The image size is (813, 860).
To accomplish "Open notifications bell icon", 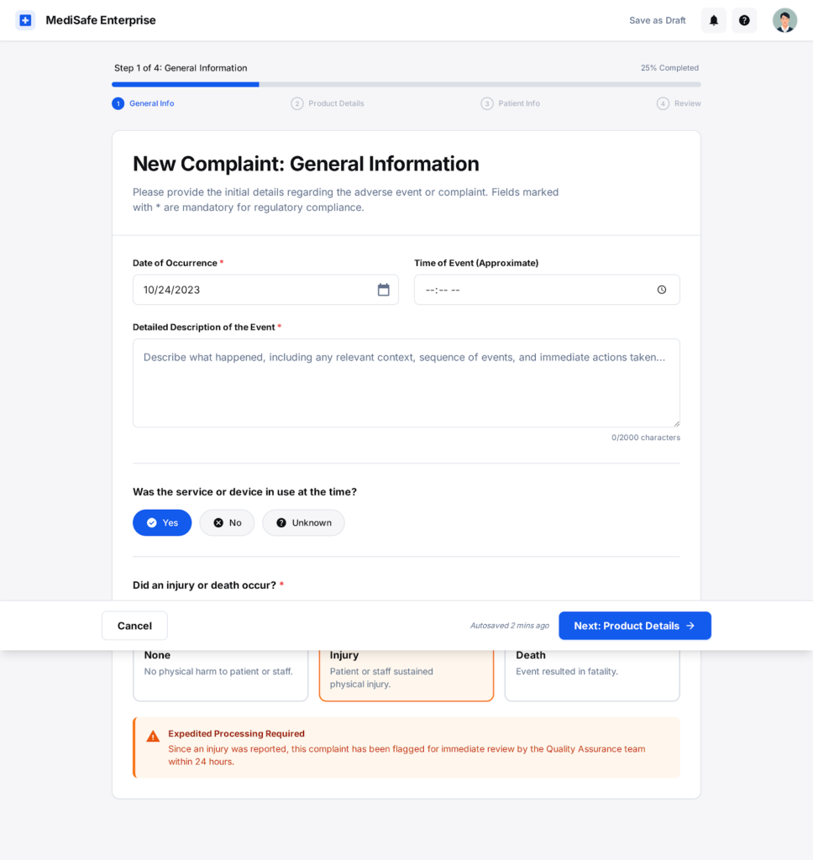I will pos(714,20).
